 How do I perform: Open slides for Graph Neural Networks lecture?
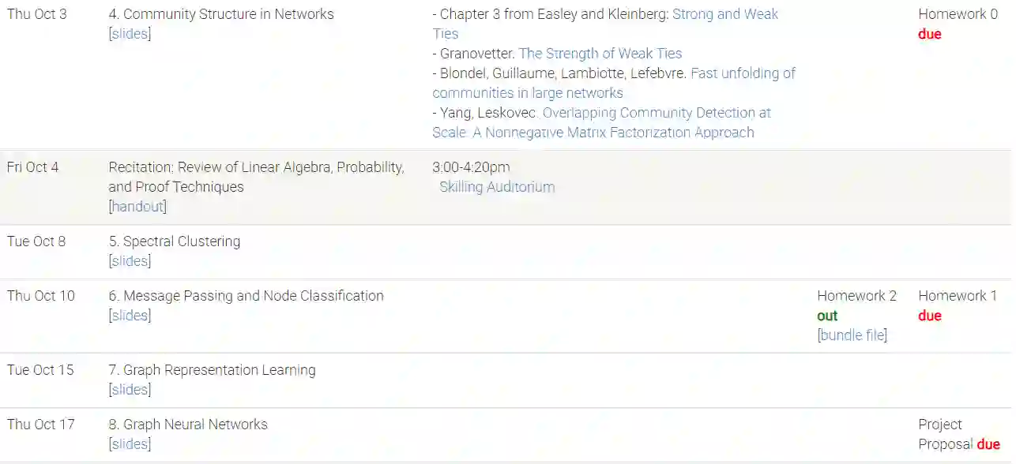(130, 444)
